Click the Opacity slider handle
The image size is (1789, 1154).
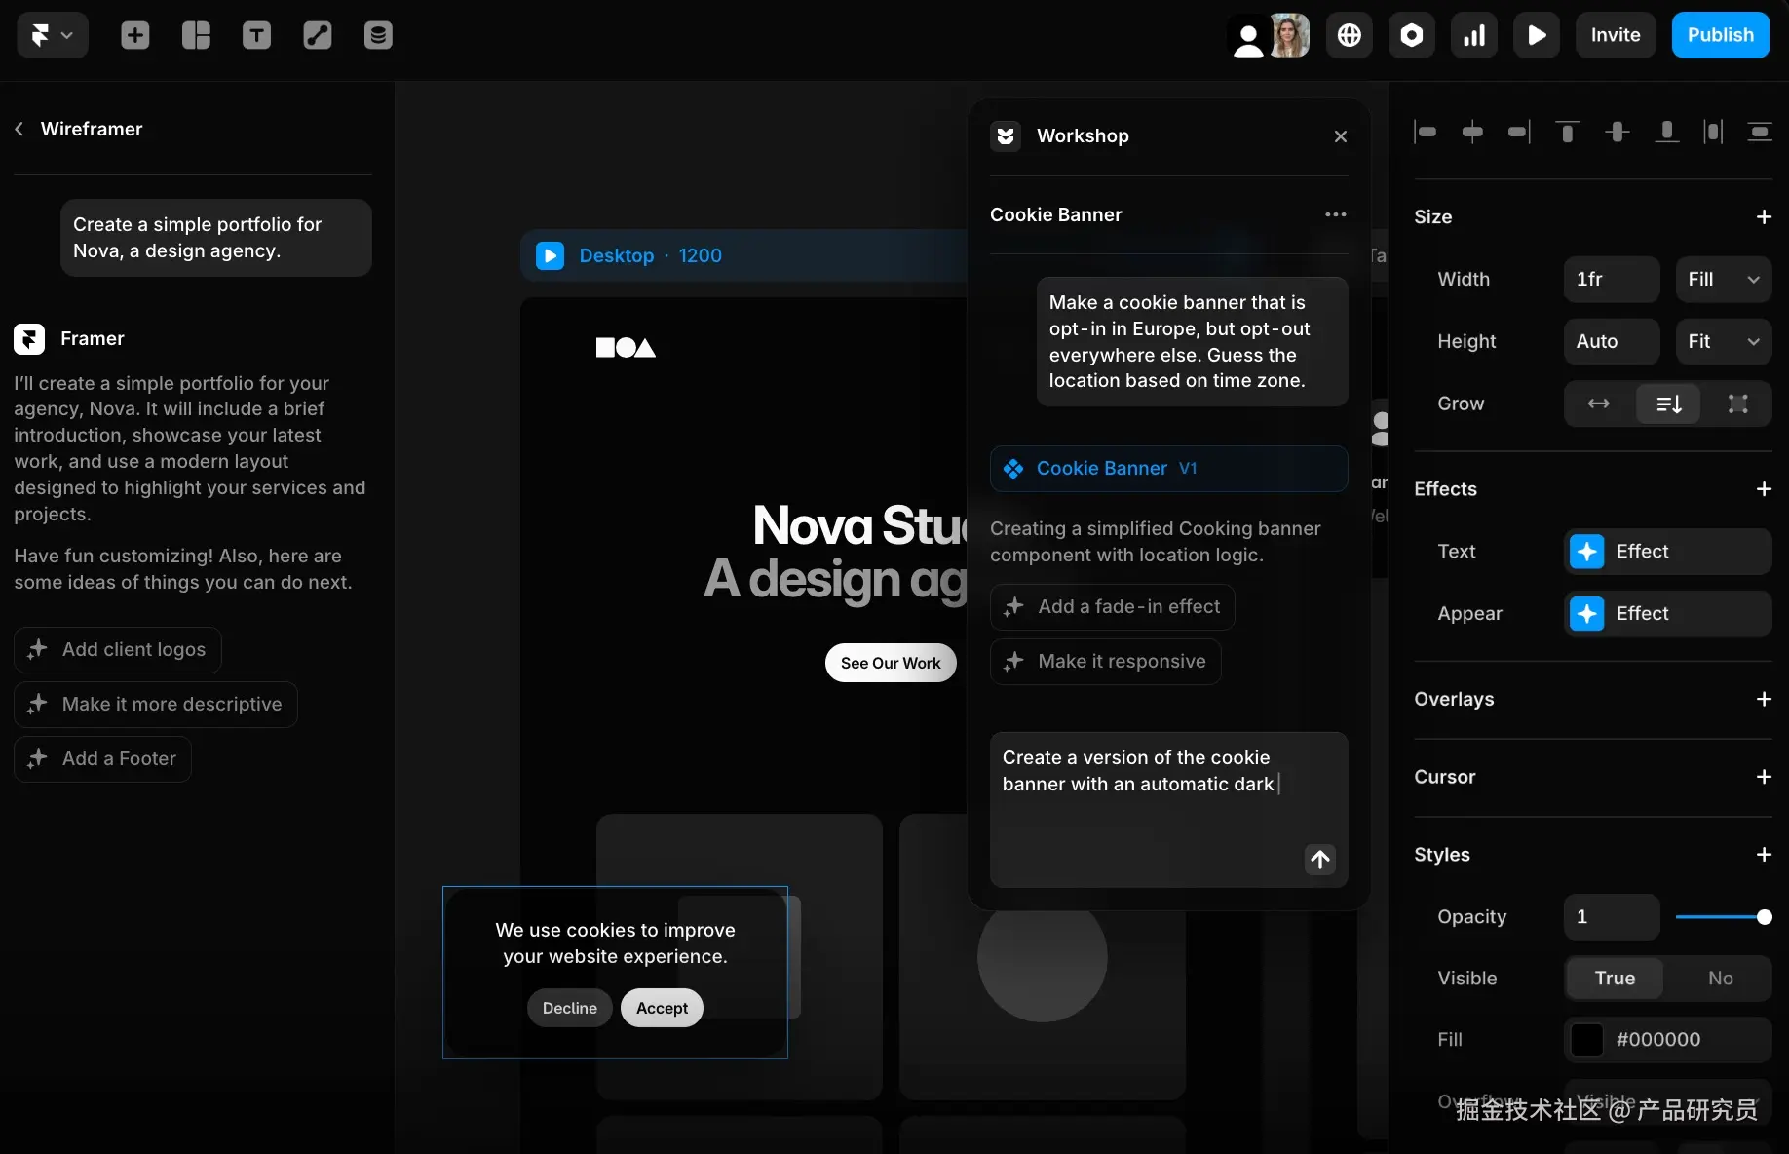pos(1764,917)
